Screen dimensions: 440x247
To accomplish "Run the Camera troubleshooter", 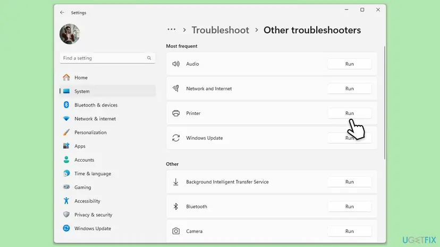I will click(x=349, y=231).
